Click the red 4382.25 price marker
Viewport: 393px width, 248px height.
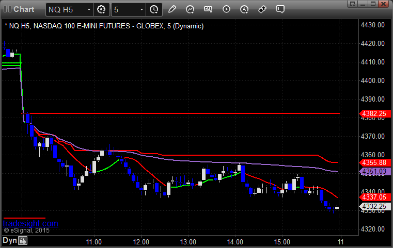tap(375, 113)
